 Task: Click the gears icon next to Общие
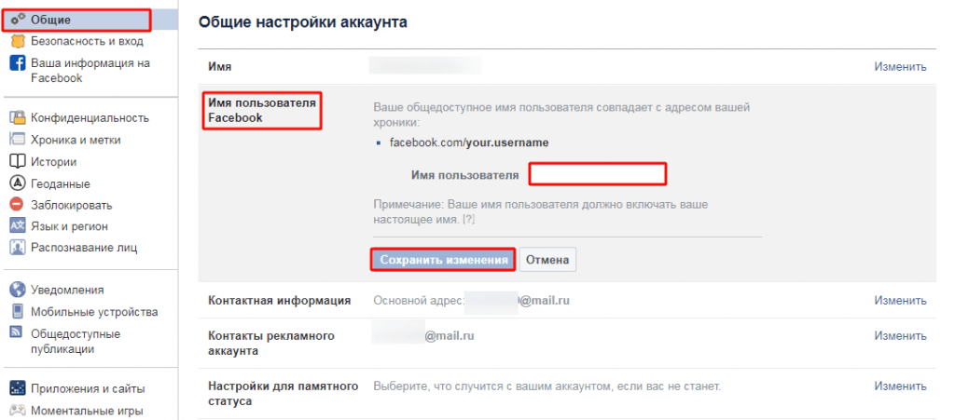tap(17, 20)
